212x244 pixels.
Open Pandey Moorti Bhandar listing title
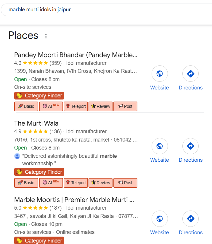[x=76, y=55]
